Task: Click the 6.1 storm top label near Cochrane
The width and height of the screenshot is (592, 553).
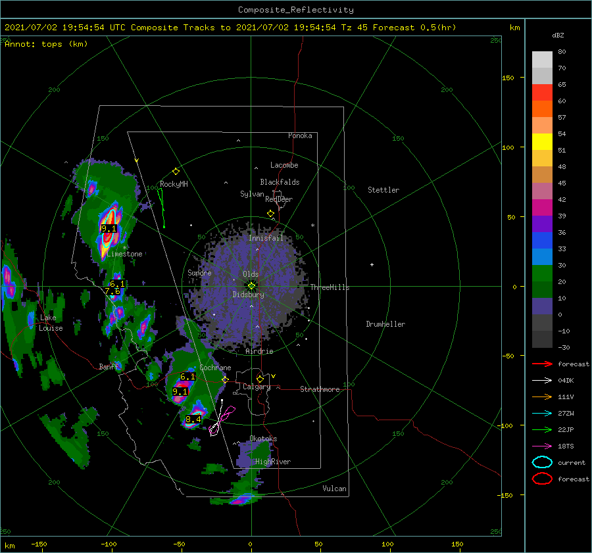Action: point(187,376)
